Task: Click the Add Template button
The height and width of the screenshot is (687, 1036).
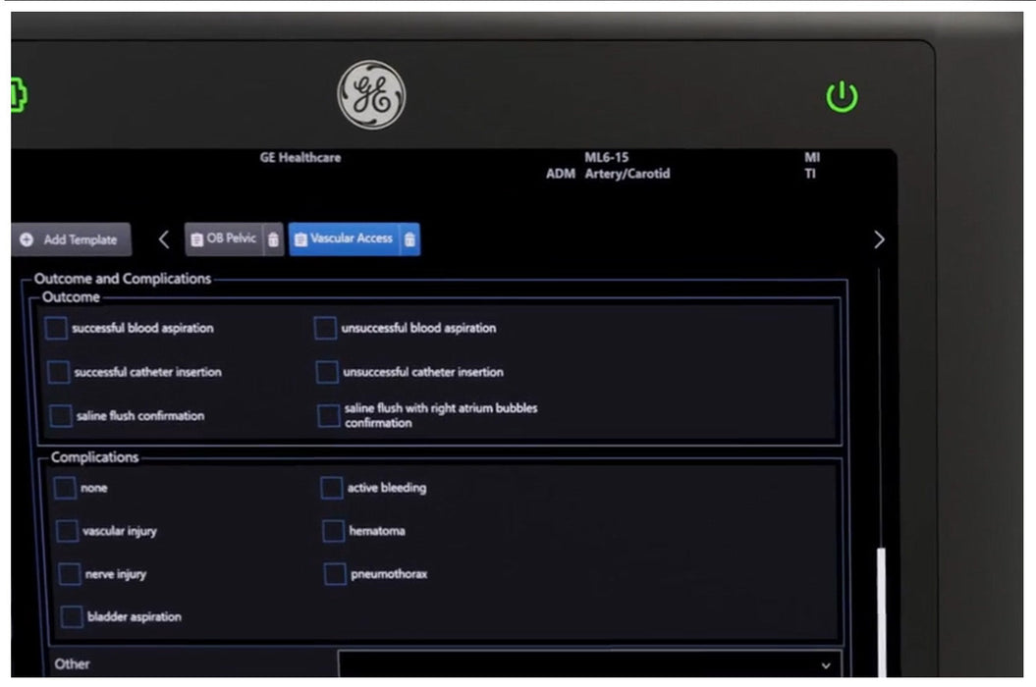Action: pos(71,239)
